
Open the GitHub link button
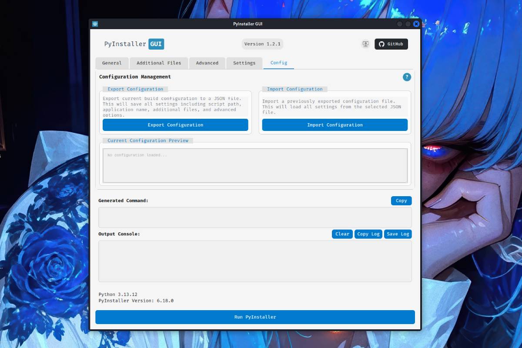coord(391,44)
